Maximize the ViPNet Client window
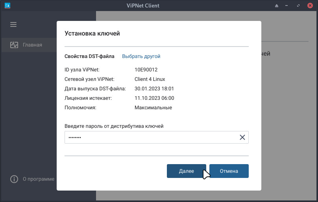This screenshot has width=318, height=202. pos(298,6)
